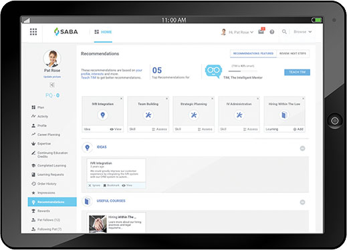The width and height of the screenshot is (347, 250).
Task: Click the TIM smartness progress bar
Action: pyautogui.click(x=243, y=71)
